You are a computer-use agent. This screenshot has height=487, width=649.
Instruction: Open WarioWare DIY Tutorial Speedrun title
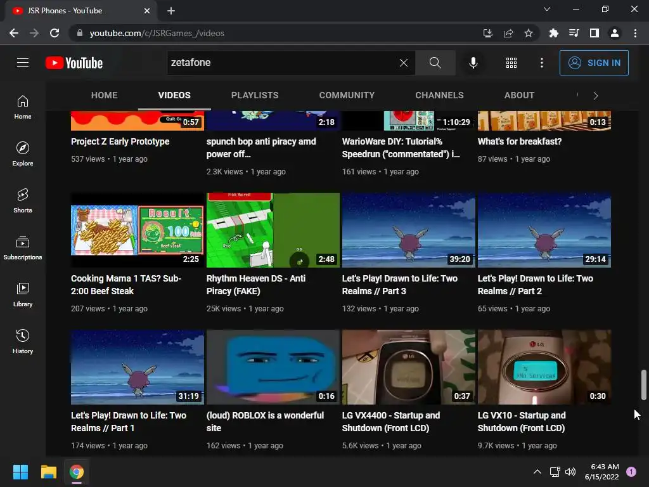pyautogui.click(x=401, y=148)
